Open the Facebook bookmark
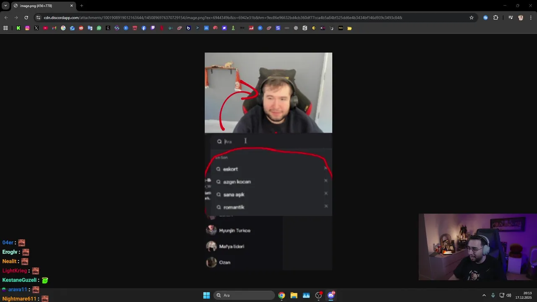This screenshot has width=537, height=302. 144,28
